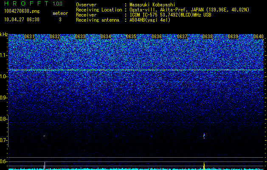267x170 pixels.
Task: Click the 0635 time marker
Action: tap(131, 37)
